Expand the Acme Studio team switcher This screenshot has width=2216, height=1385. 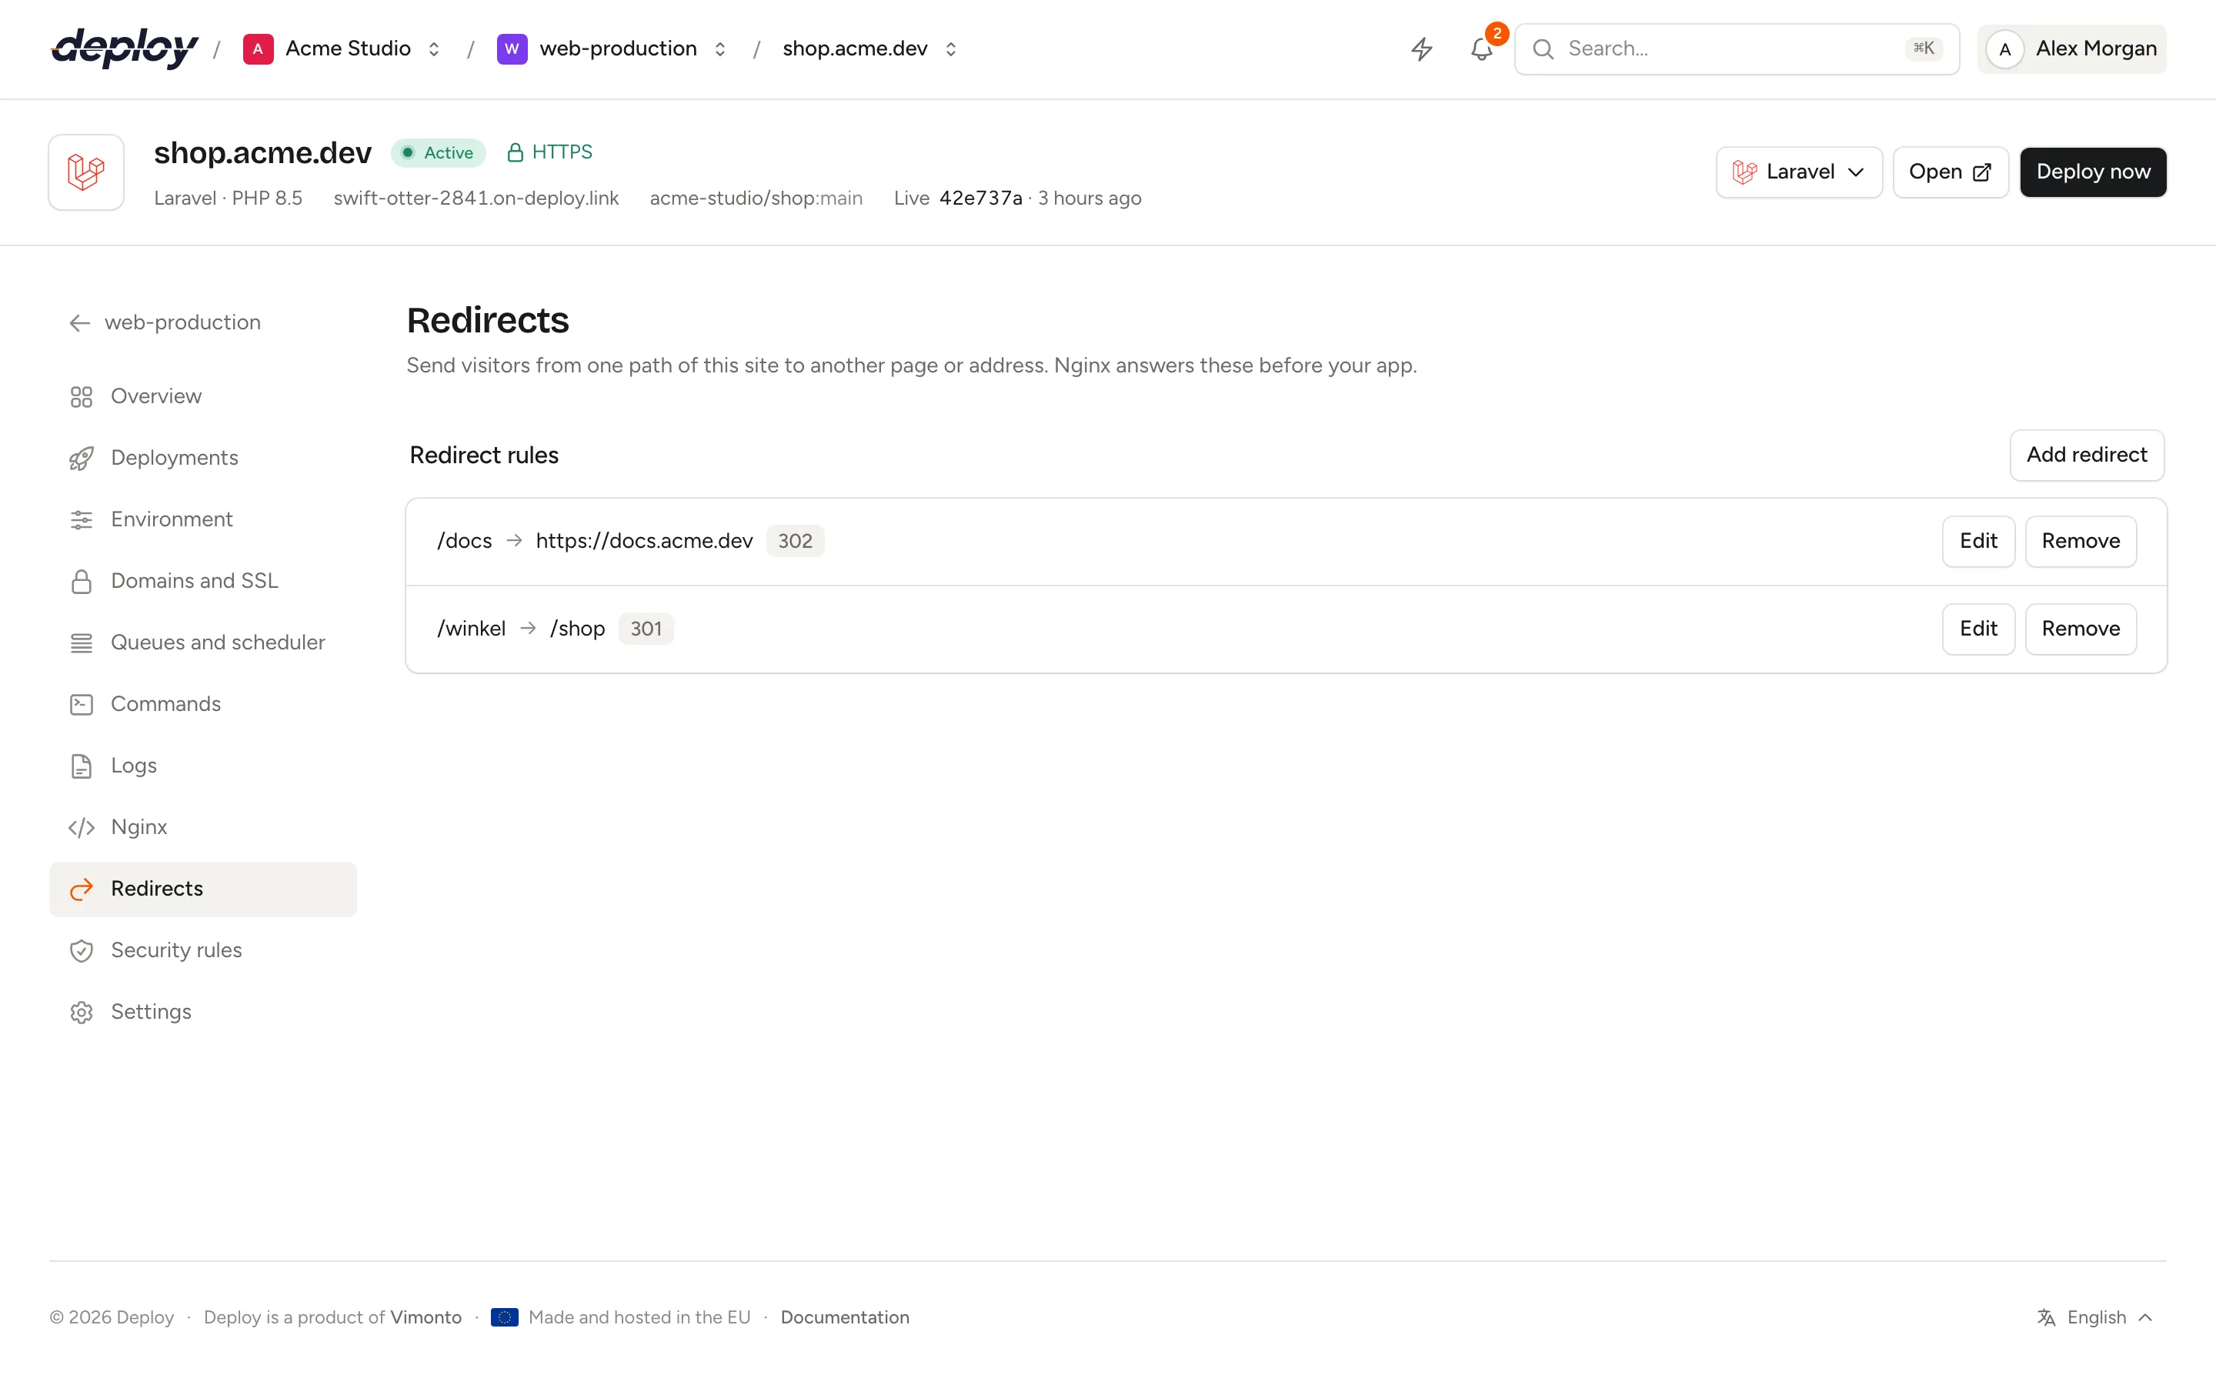tap(434, 48)
